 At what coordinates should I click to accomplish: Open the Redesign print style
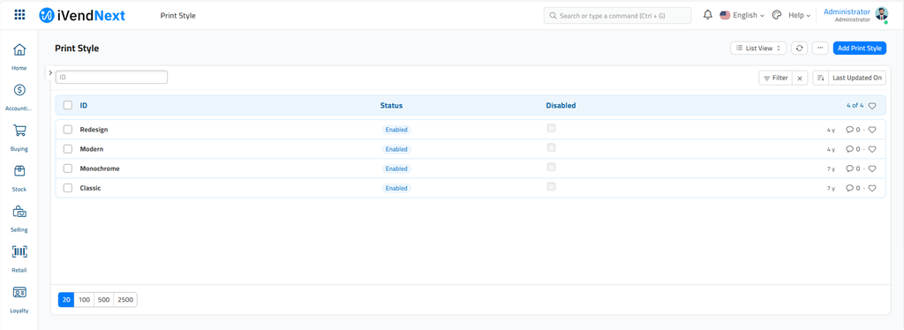[x=94, y=130]
